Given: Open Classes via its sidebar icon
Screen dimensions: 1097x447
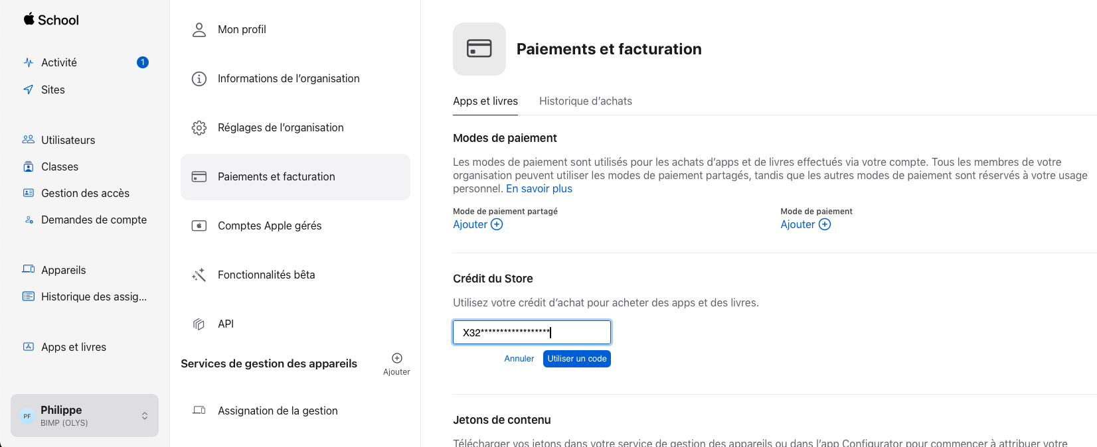Looking at the screenshot, I should (29, 166).
